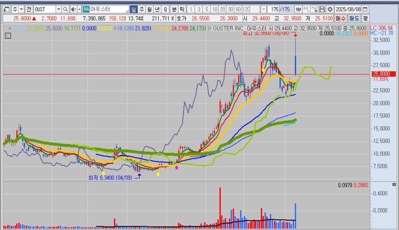Click the 211,711 K value
This screenshot has height=230, width=399.
(x=163, y=19)
